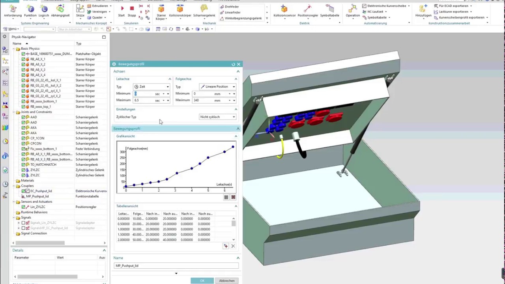Open the Operation tool
This screenshot has width=505, height=284.
(x=353, y=11)
